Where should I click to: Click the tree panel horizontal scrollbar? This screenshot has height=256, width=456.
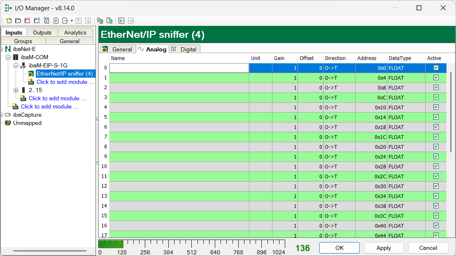coord(49,251)
